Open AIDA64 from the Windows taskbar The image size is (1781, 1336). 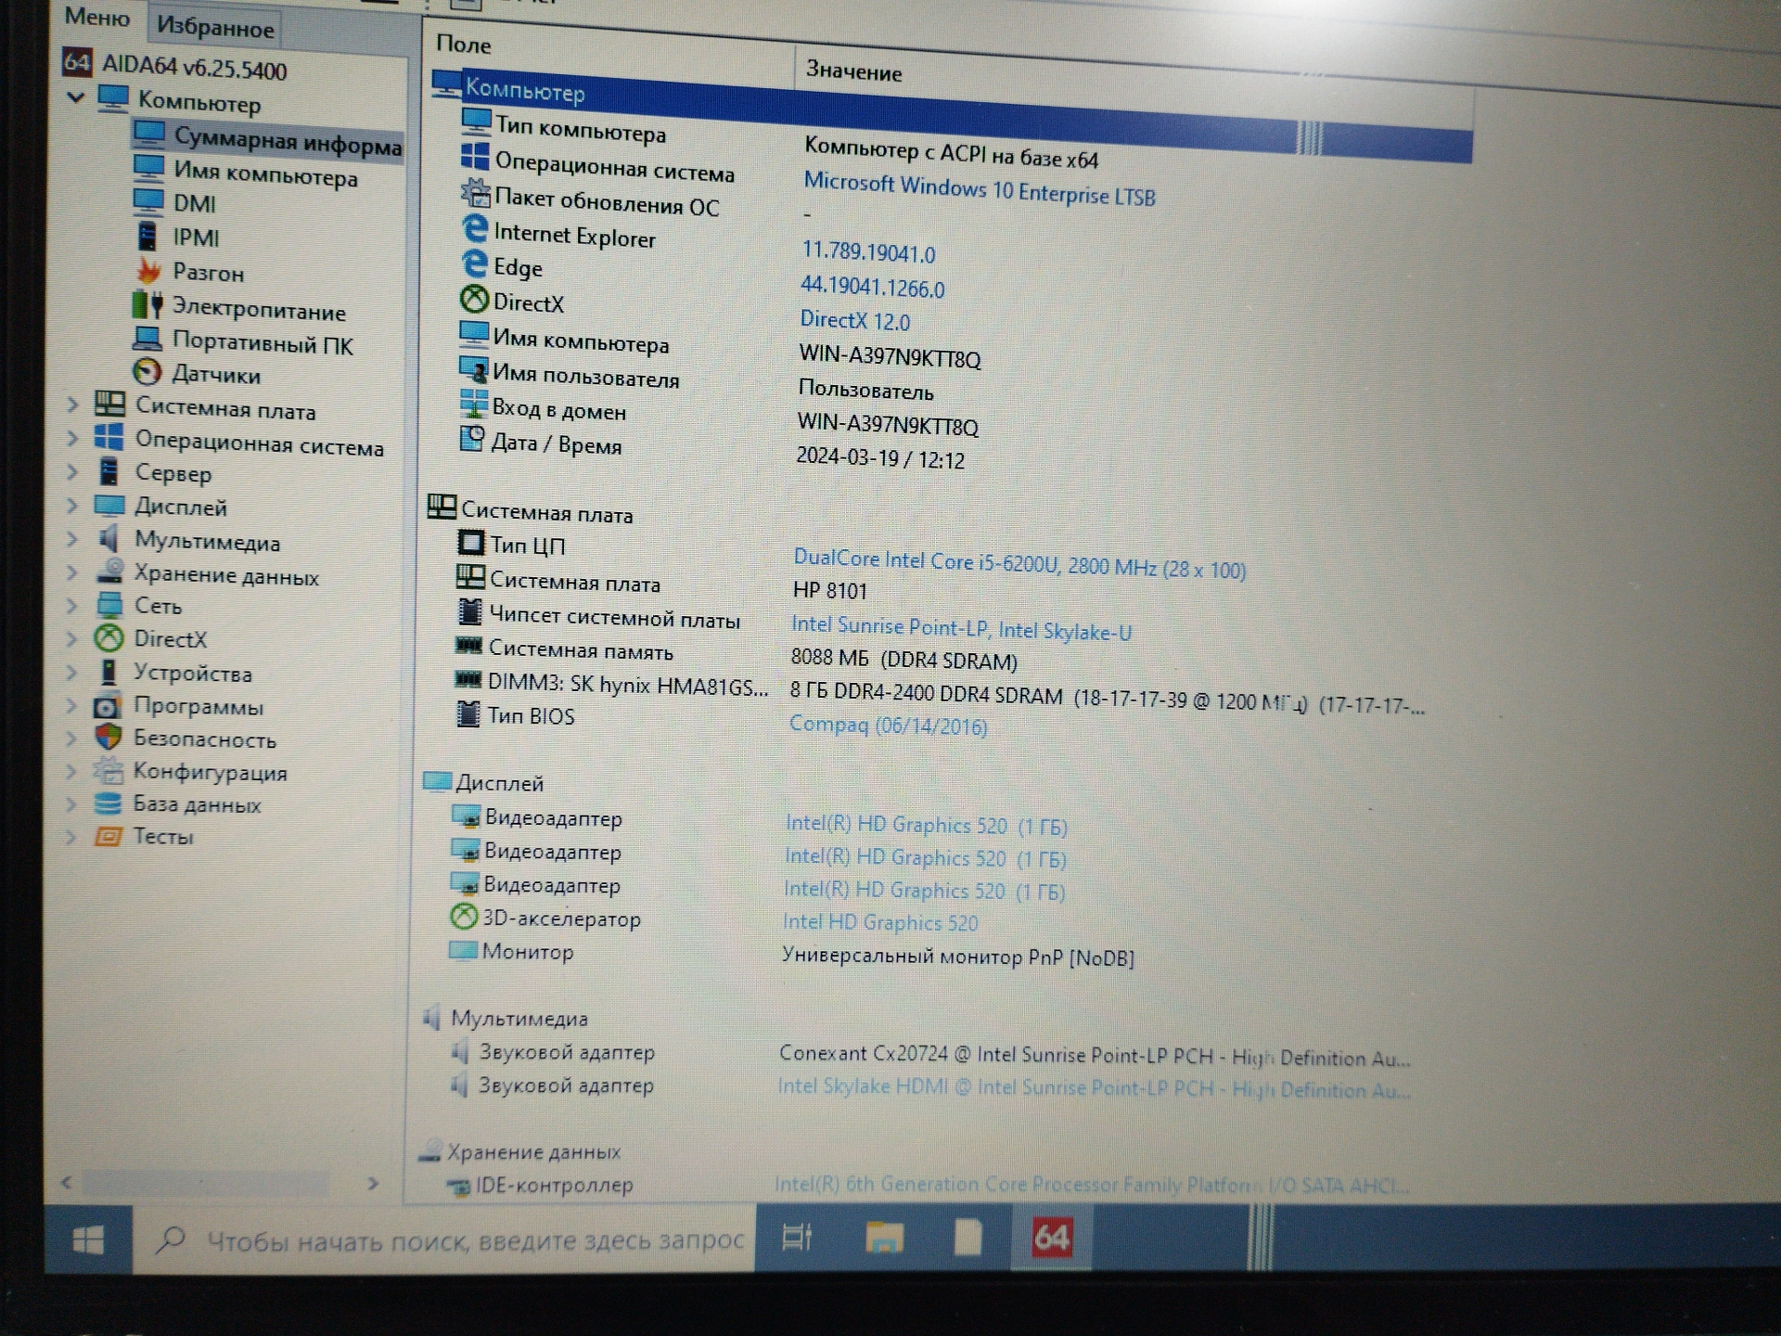point(1052,1237)
